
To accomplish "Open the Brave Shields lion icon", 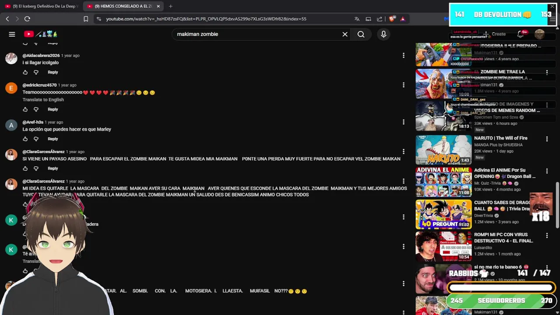I will point(392,19).
